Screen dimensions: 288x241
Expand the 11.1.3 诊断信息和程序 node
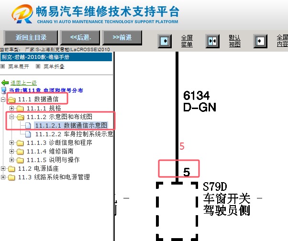click(11, 142)
